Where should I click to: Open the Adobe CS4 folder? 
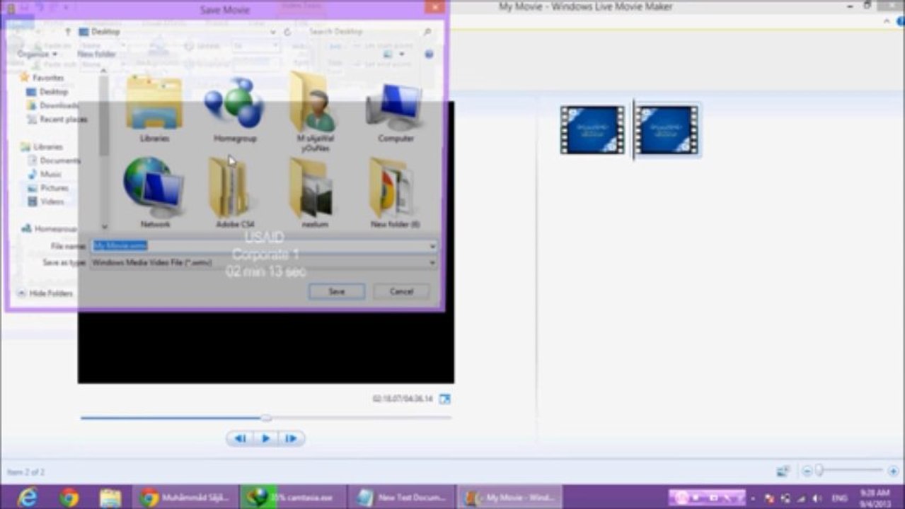234,192
